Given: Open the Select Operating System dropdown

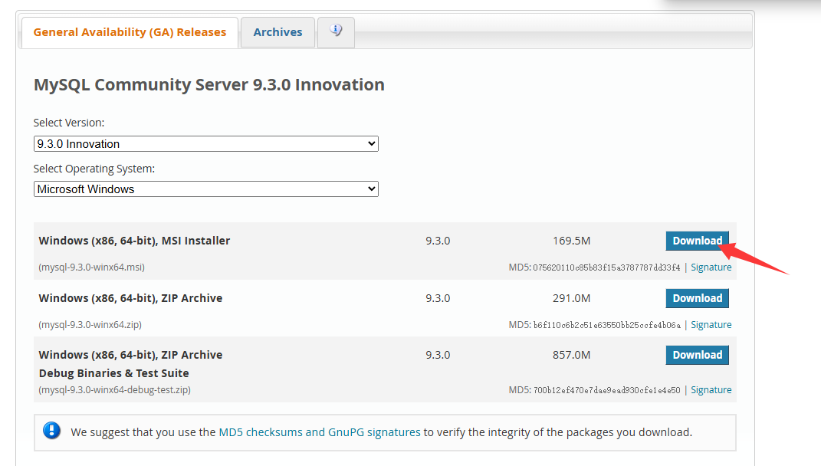Looking at the screenshot, I should point(205,189).
